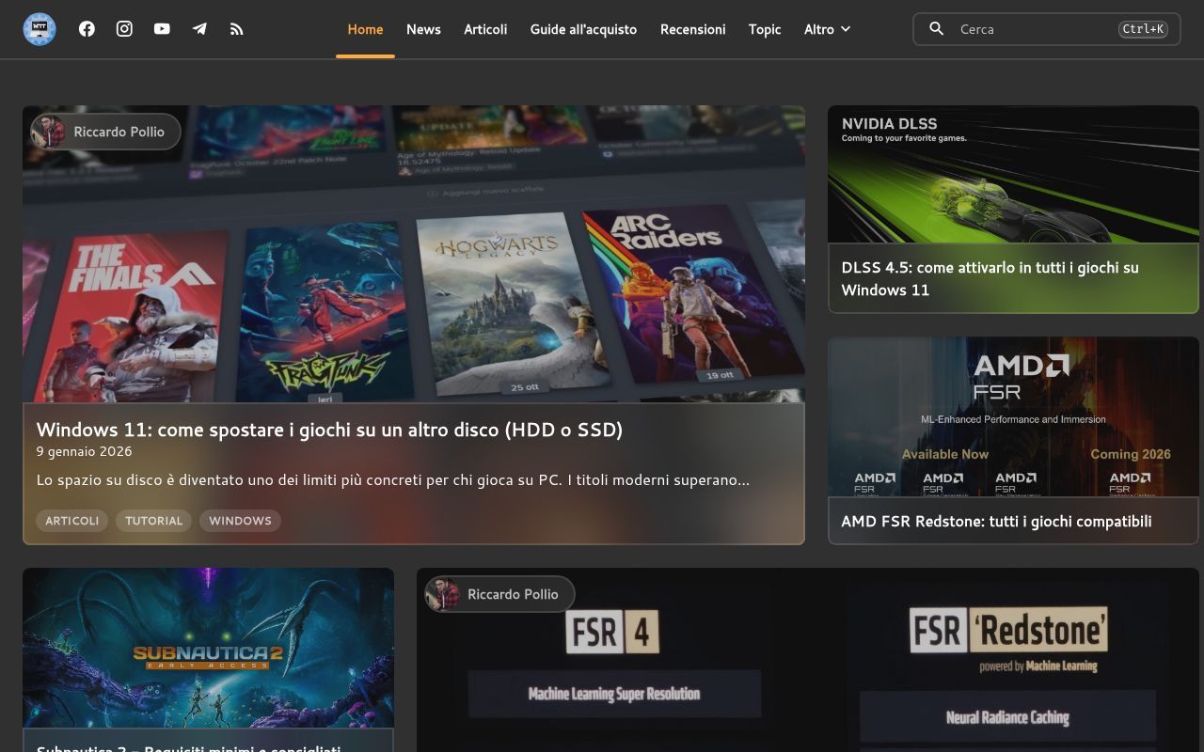Open the AMD FSR card image
The height and width of the screenshot is (752, 1204).
[1013, 416]
